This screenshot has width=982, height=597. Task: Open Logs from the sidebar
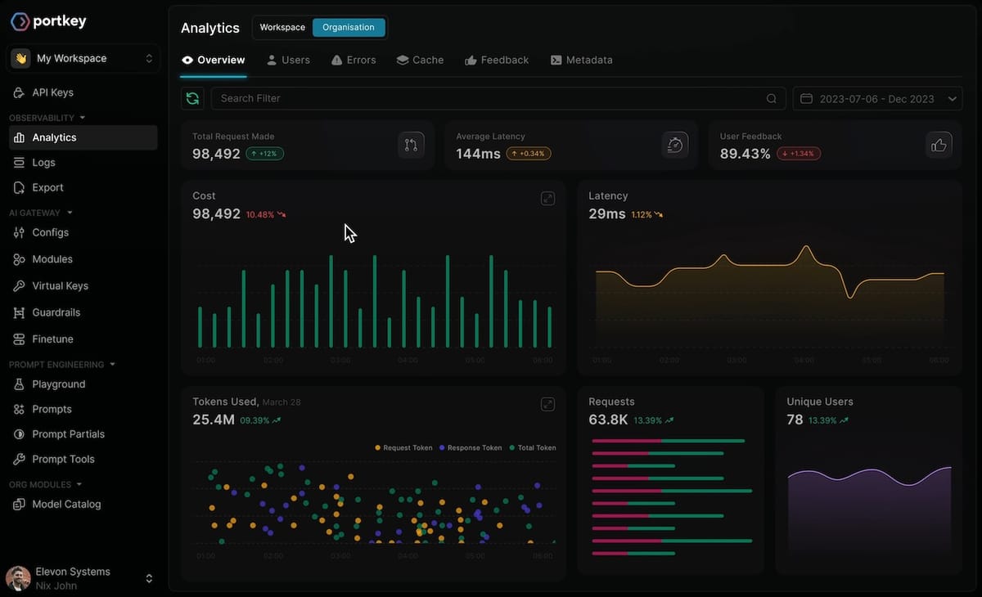pyautogui.click(x=43, y=163)
